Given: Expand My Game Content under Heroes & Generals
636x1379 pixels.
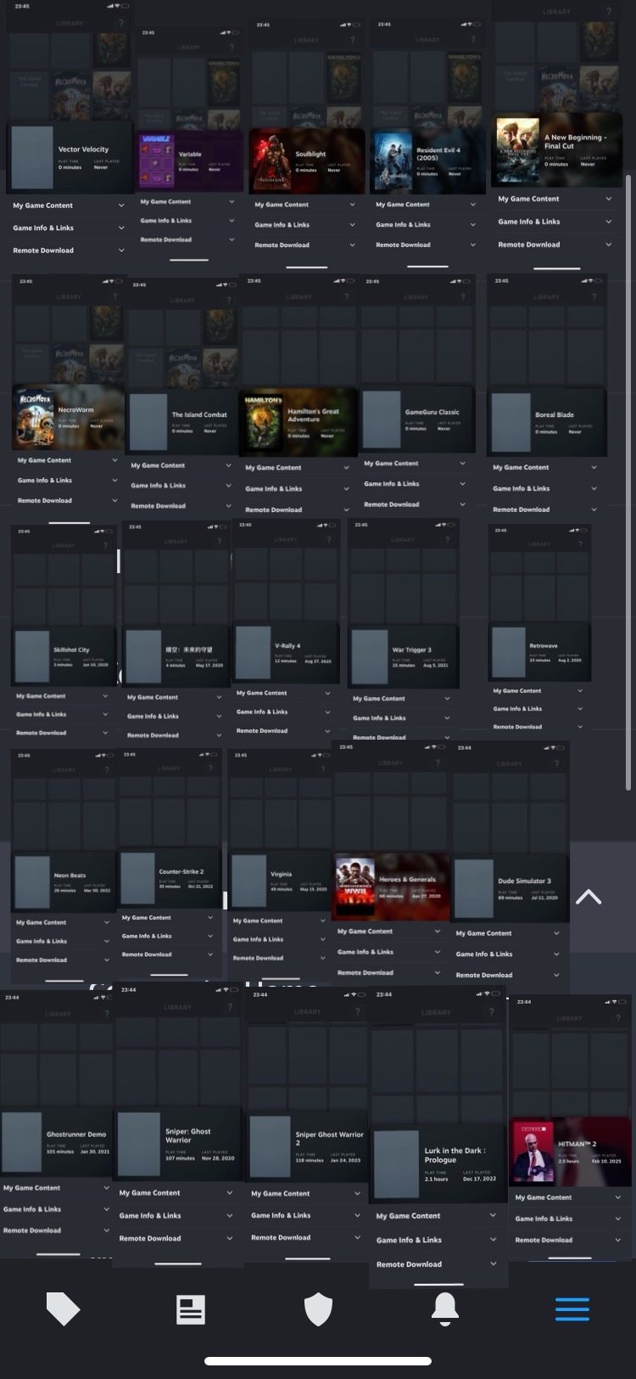Looking at the screenshot, I should click(x=389, y=932).
